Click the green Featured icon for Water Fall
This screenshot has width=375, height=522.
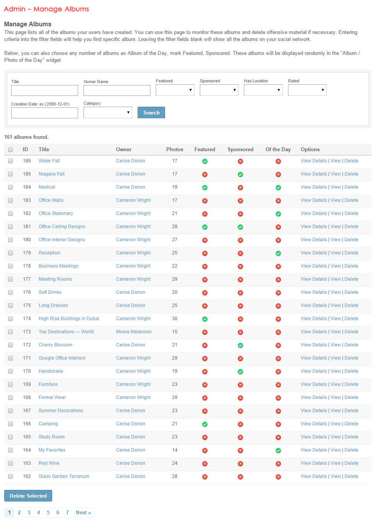tap(205, 161)
